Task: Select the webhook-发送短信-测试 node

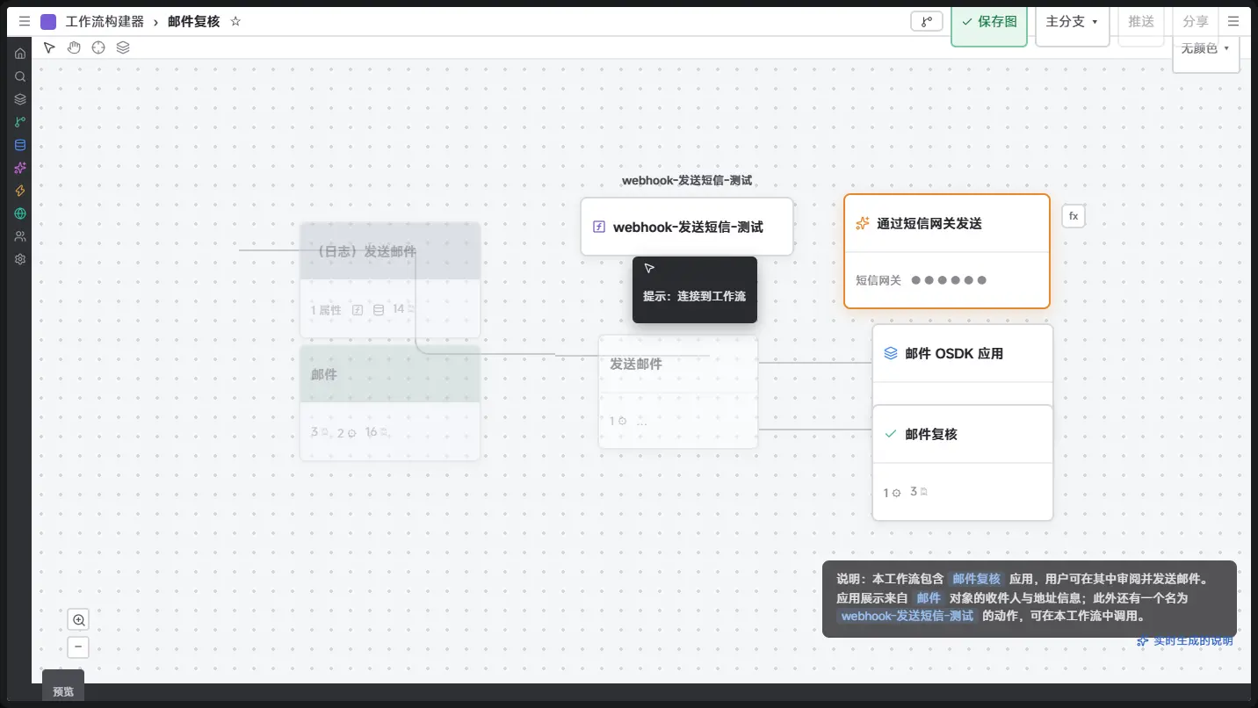Action: click(687, 227)
